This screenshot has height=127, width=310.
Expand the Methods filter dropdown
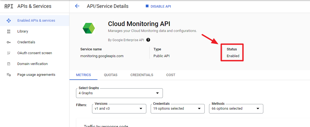click(x=236, y=109)
